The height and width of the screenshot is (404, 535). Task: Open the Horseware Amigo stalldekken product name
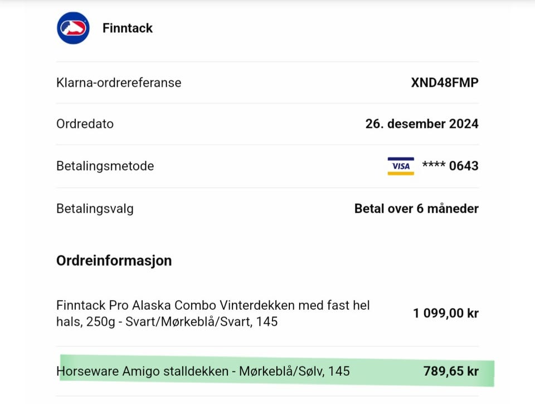pyautogui.click(x=142, y=371)
